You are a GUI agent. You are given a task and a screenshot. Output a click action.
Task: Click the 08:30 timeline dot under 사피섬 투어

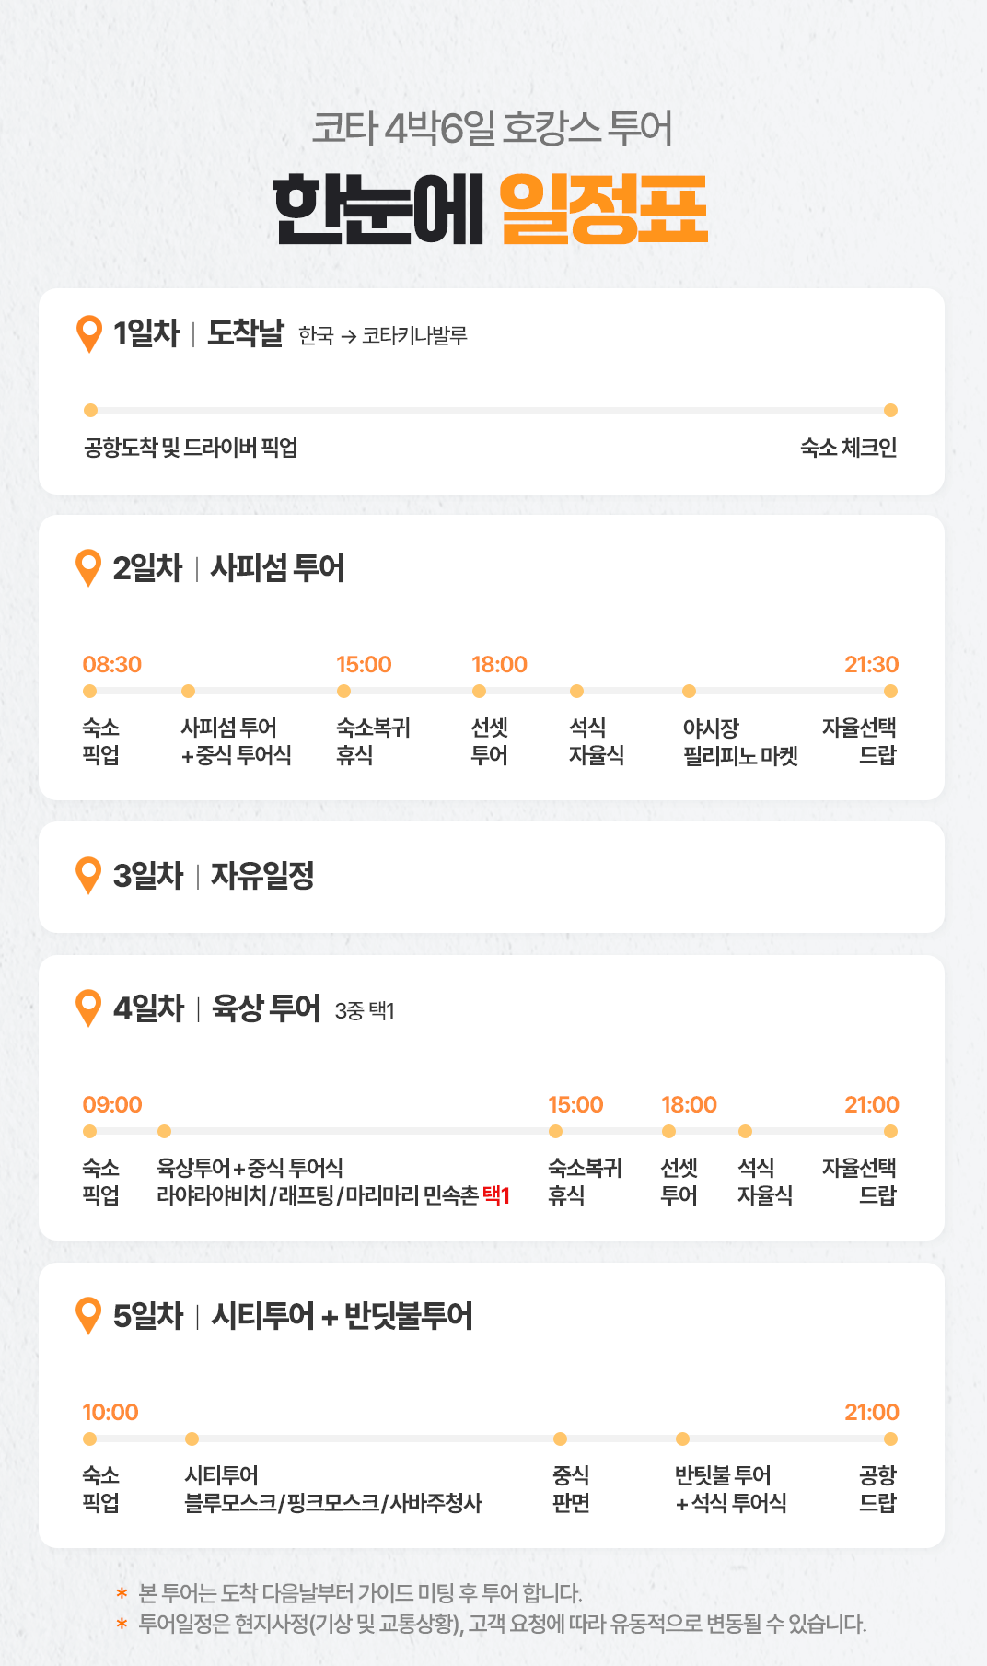89,691
